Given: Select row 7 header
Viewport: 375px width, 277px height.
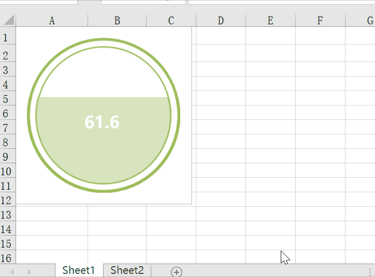Looking at the screenshot, I should click(x=8, y=127).
